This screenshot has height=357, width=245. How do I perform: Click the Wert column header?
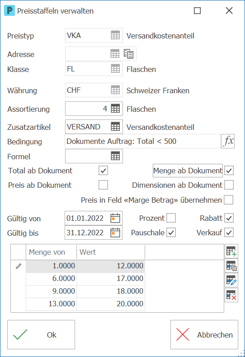[111, 252]
